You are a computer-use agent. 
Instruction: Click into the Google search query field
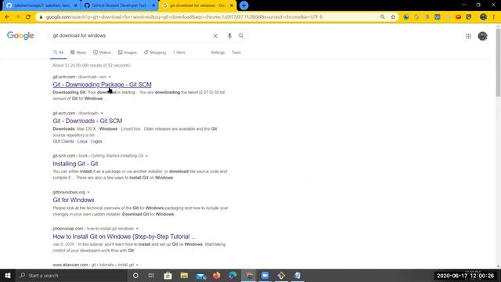(131, 35)
